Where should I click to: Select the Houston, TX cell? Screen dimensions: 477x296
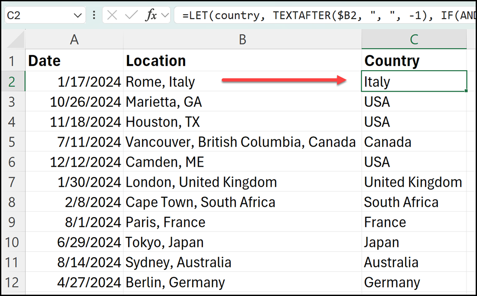(242, 122)
